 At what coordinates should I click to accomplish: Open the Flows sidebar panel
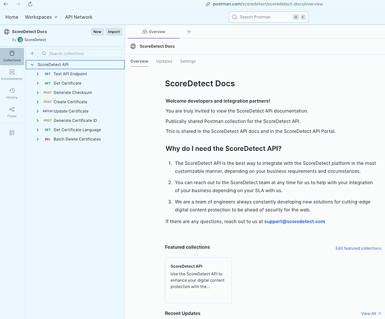12,112
